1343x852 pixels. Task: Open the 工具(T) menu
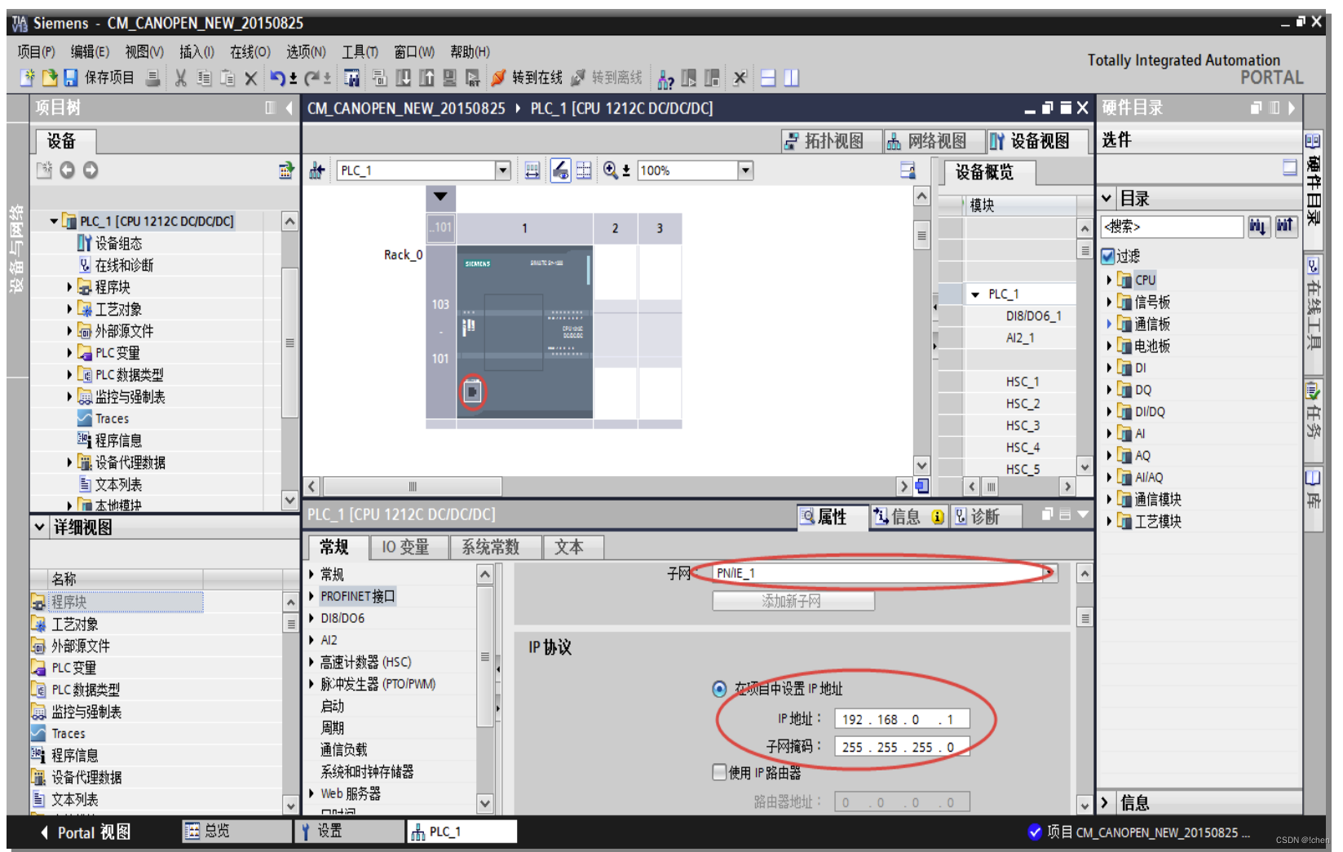pyautogui.click(x=360, y=51)
